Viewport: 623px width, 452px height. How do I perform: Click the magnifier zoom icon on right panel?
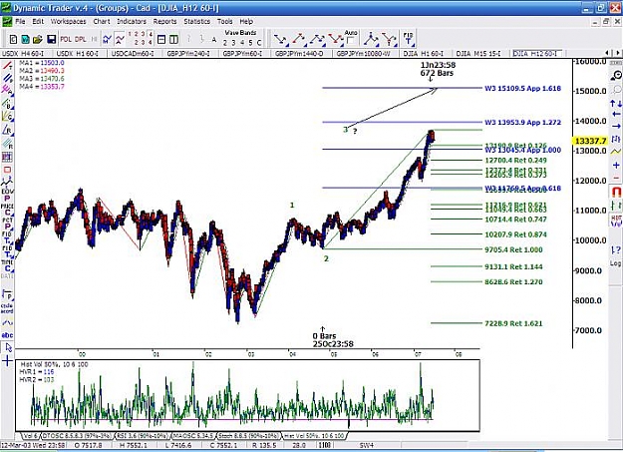616,75
